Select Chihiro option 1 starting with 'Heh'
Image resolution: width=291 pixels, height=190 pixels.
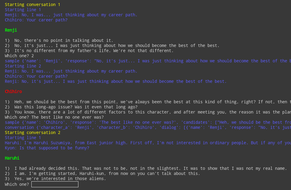148,102
